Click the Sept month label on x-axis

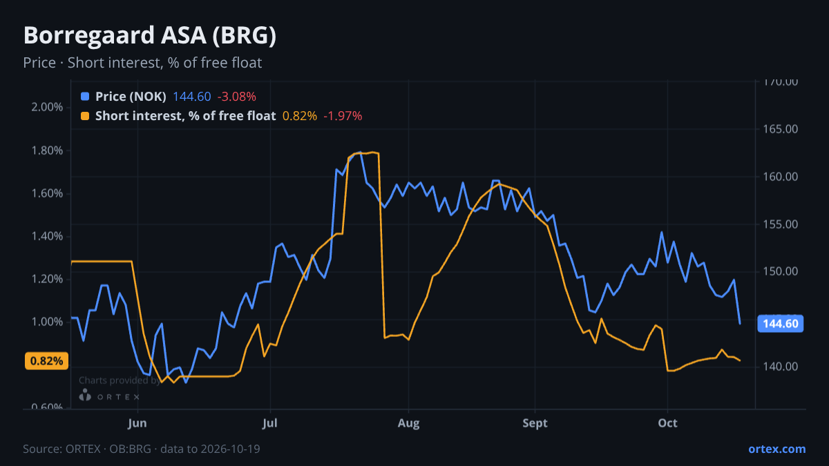[x=535, y=423]
